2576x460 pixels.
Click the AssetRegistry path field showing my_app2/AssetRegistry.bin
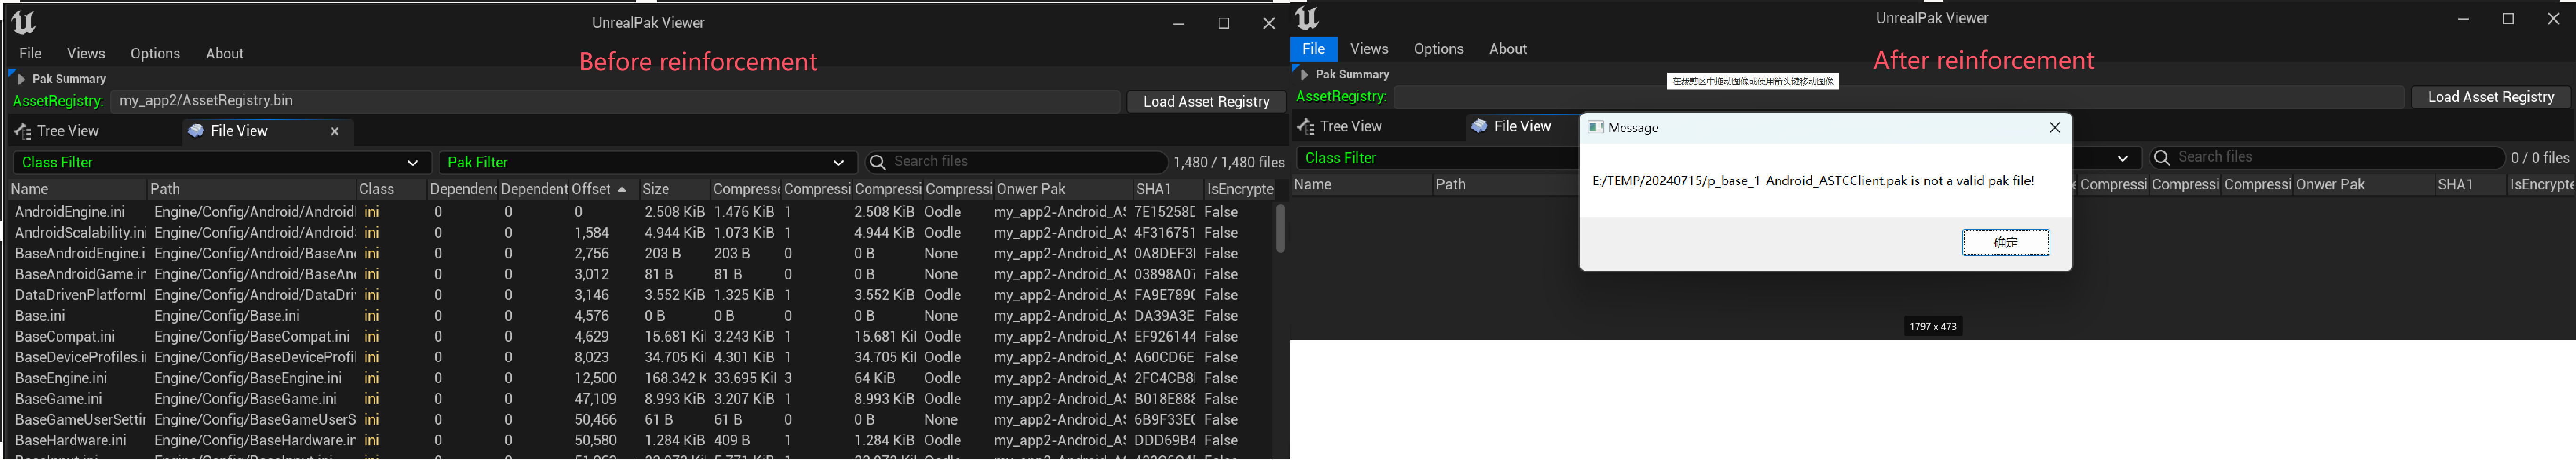[x=615, y=101]
